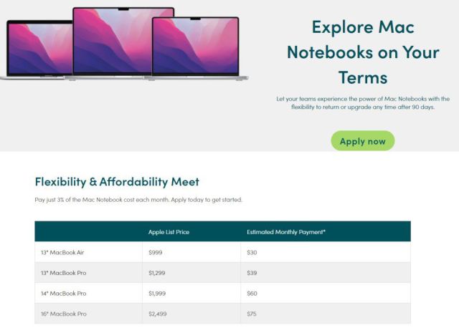The height and width of the screenshot is (333, 459).
Task: Click the Estimated Monthly Payment column header
Action: [286, 232]
